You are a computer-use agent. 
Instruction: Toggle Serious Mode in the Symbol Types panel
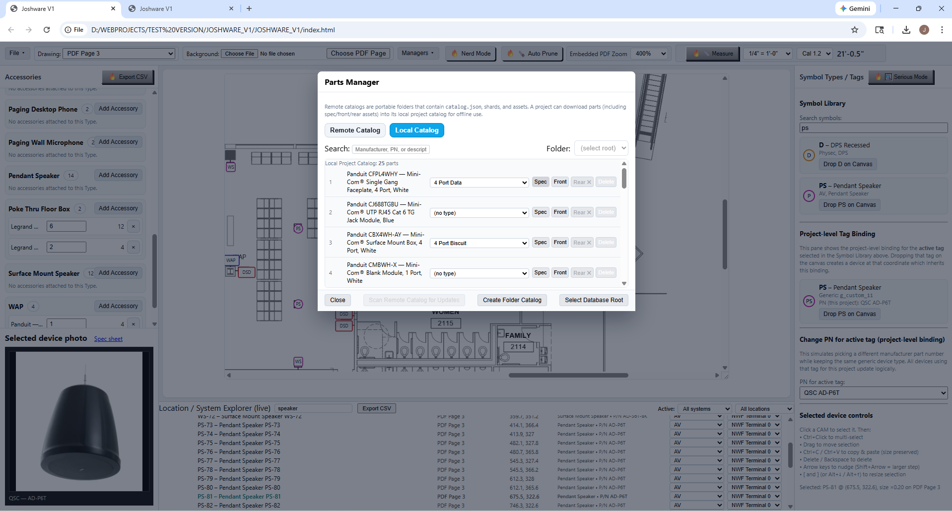click(901, 76)
